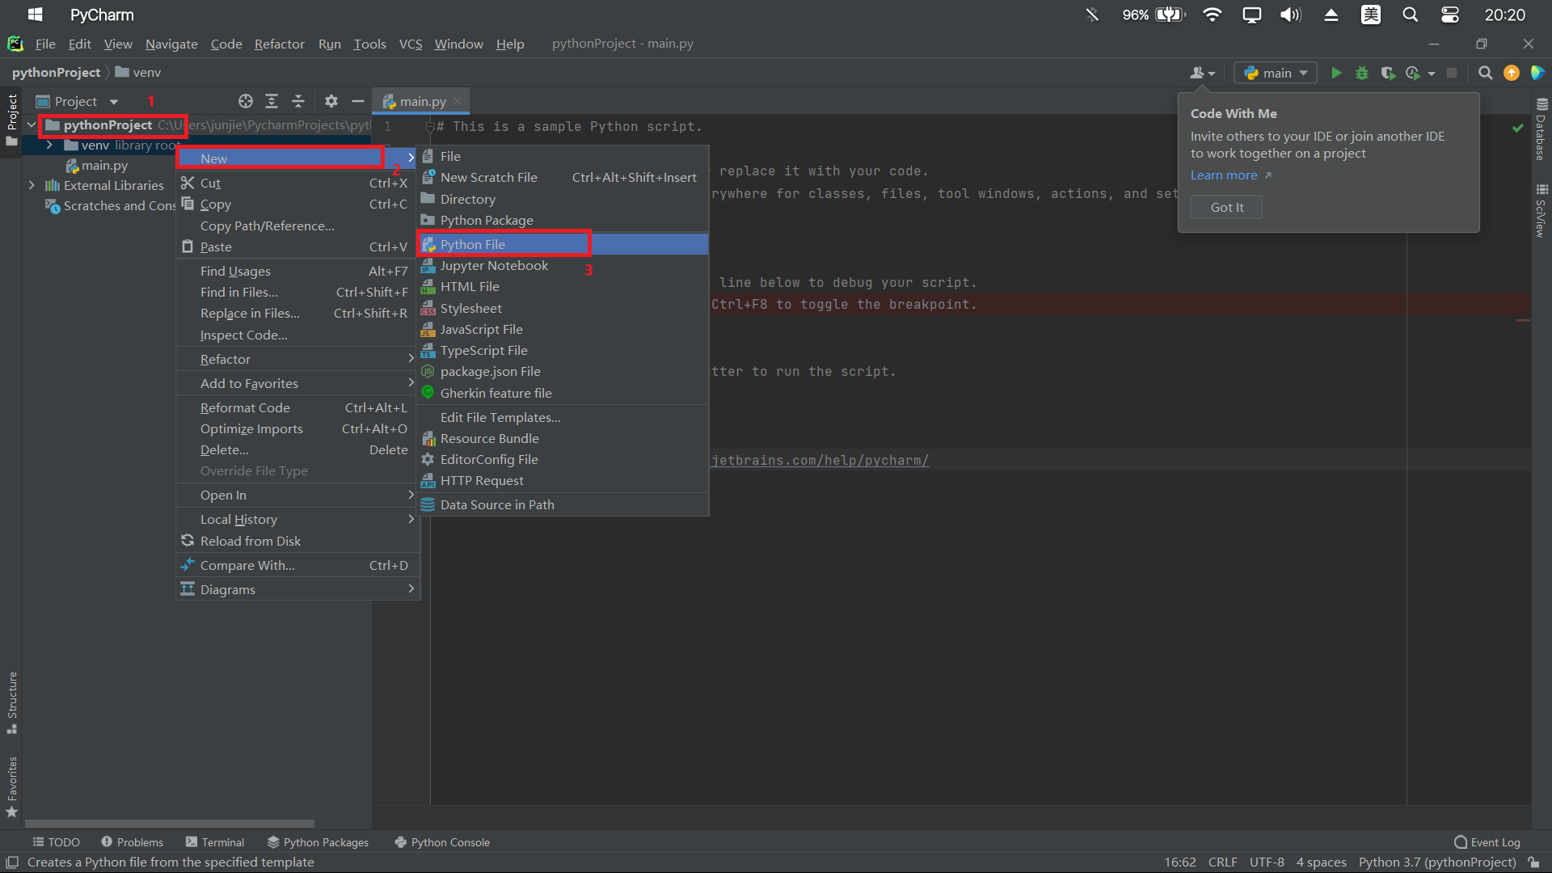Run with coverage icon in toolbar
Image resolution: width=1552 pixels, height=873 pixels.
(x=1388, y=73)
